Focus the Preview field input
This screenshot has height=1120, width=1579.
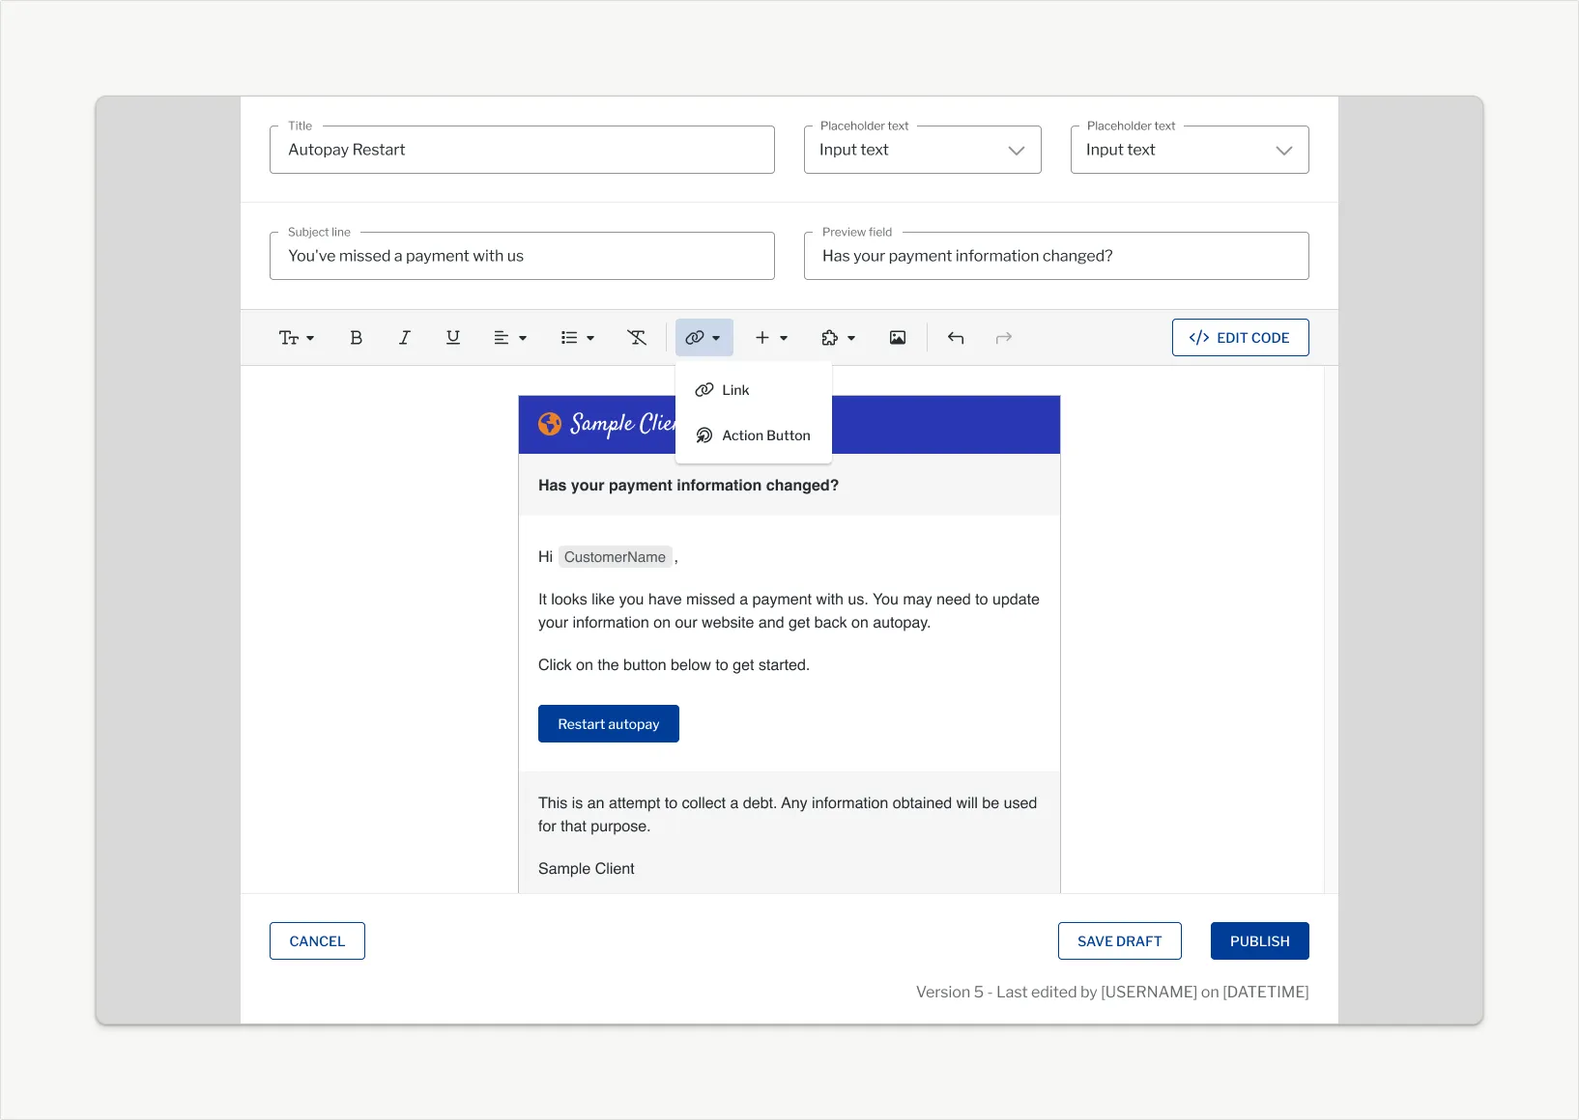(1056, 256)
